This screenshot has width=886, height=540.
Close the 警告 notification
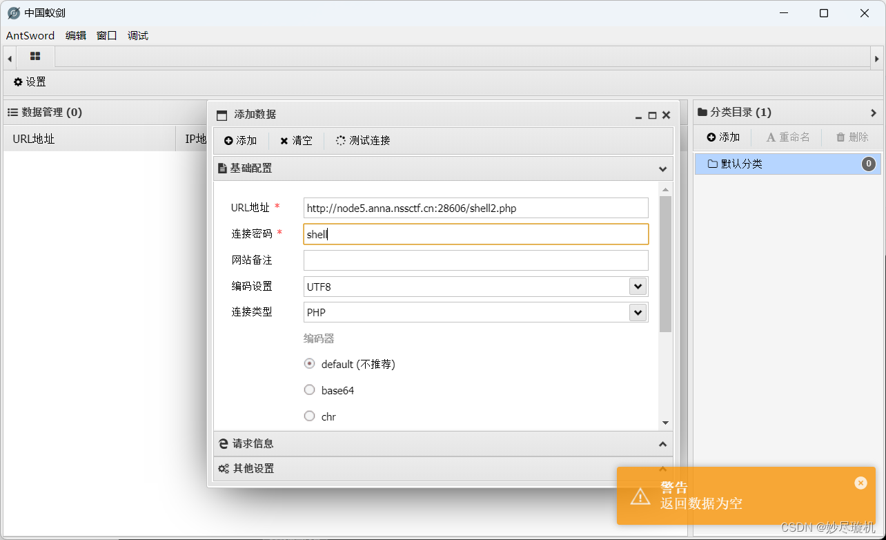[860, 483]
